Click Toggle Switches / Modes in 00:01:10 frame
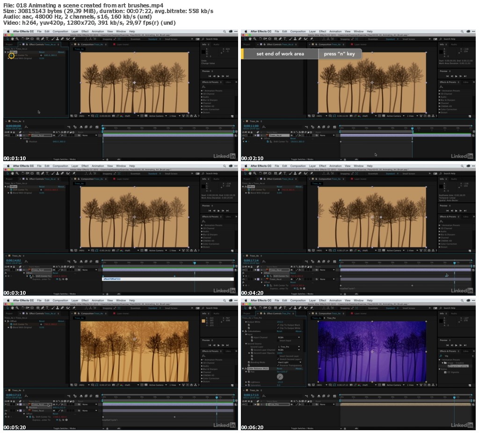Screen dimensions: 479x433 coord(65,159)
